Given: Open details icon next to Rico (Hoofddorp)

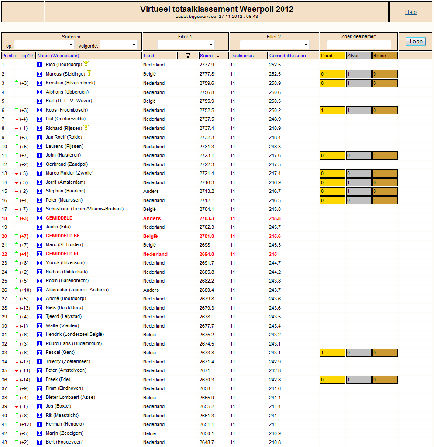Looking at the screenshot, I should click(40, 65).
